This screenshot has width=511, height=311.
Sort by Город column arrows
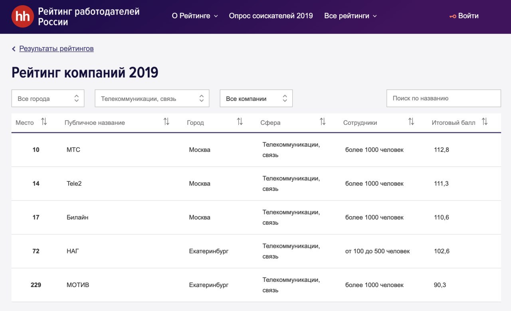tap(240, 122)
